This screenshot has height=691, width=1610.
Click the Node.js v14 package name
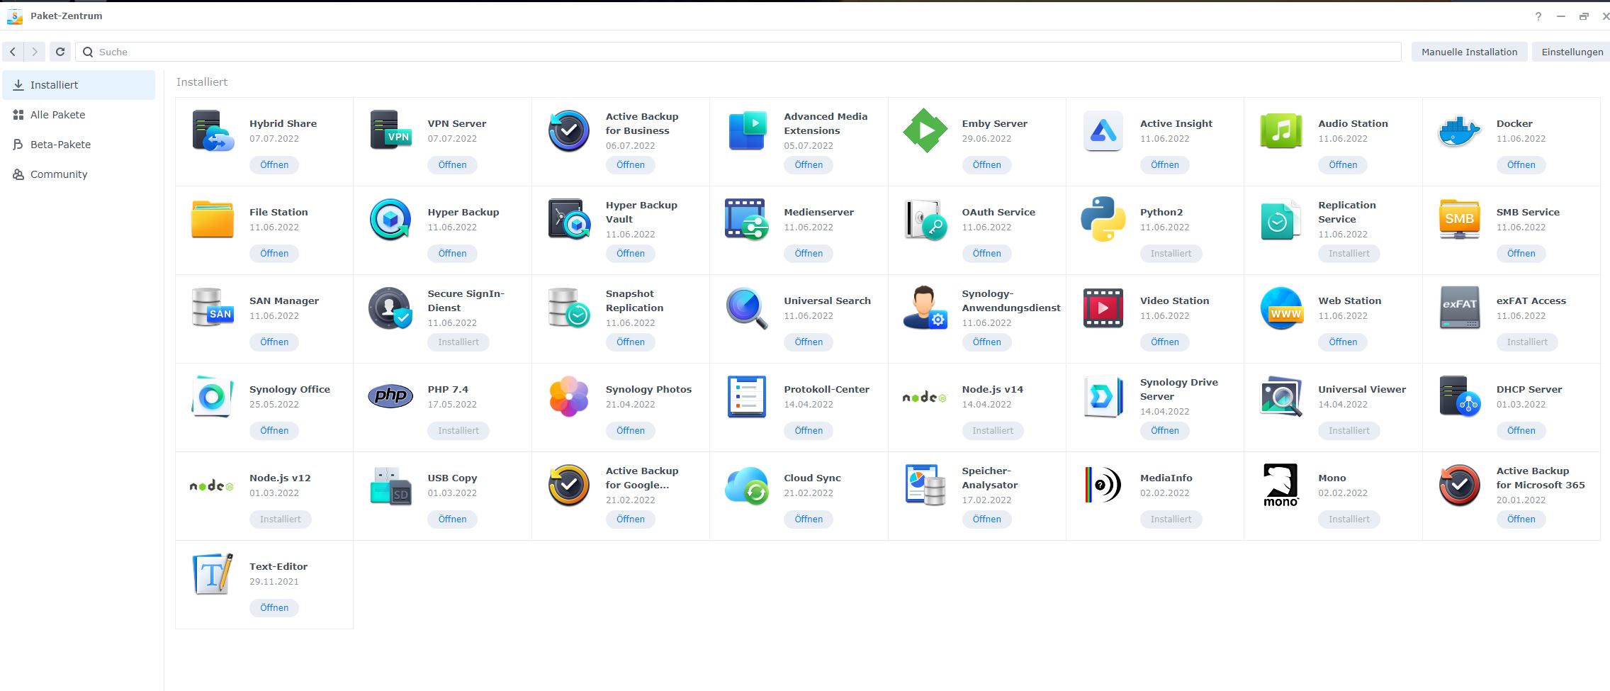tap(992, 389)
